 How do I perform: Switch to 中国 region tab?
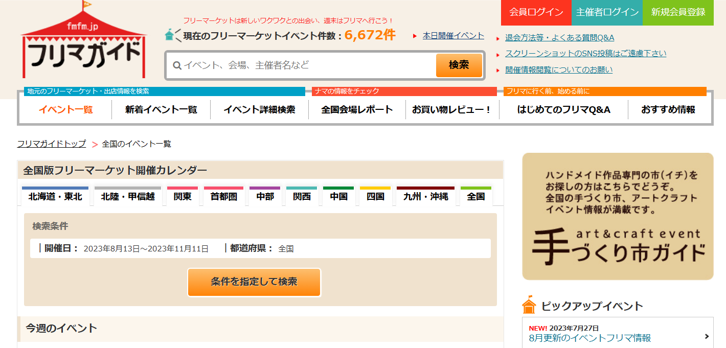pos(338,196)
